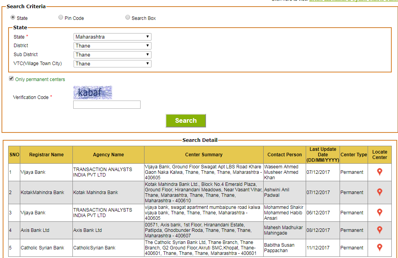Image resolution: width=398 pixels, height=258 pixels.
Task: Open the District dropdown showing Thane
Action: pos(112,45)
